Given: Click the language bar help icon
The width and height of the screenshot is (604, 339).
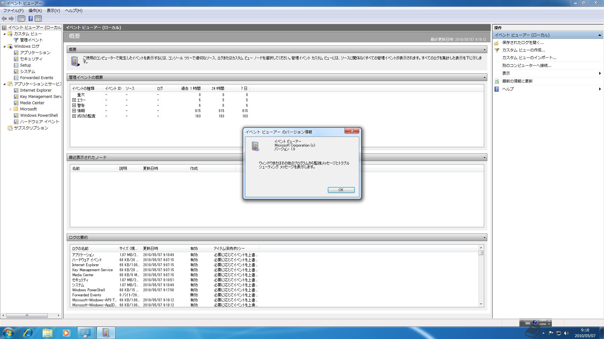Looking at the screenshot, I should tap(534, 322).
